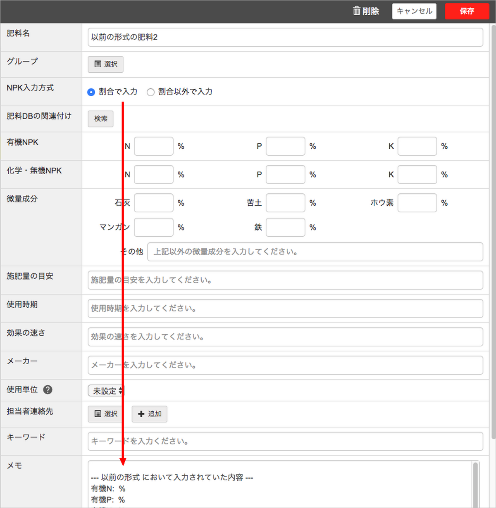Focus the 使用時期 input field
This screenshot has width=496, height=508.
(x=285, y=309)
